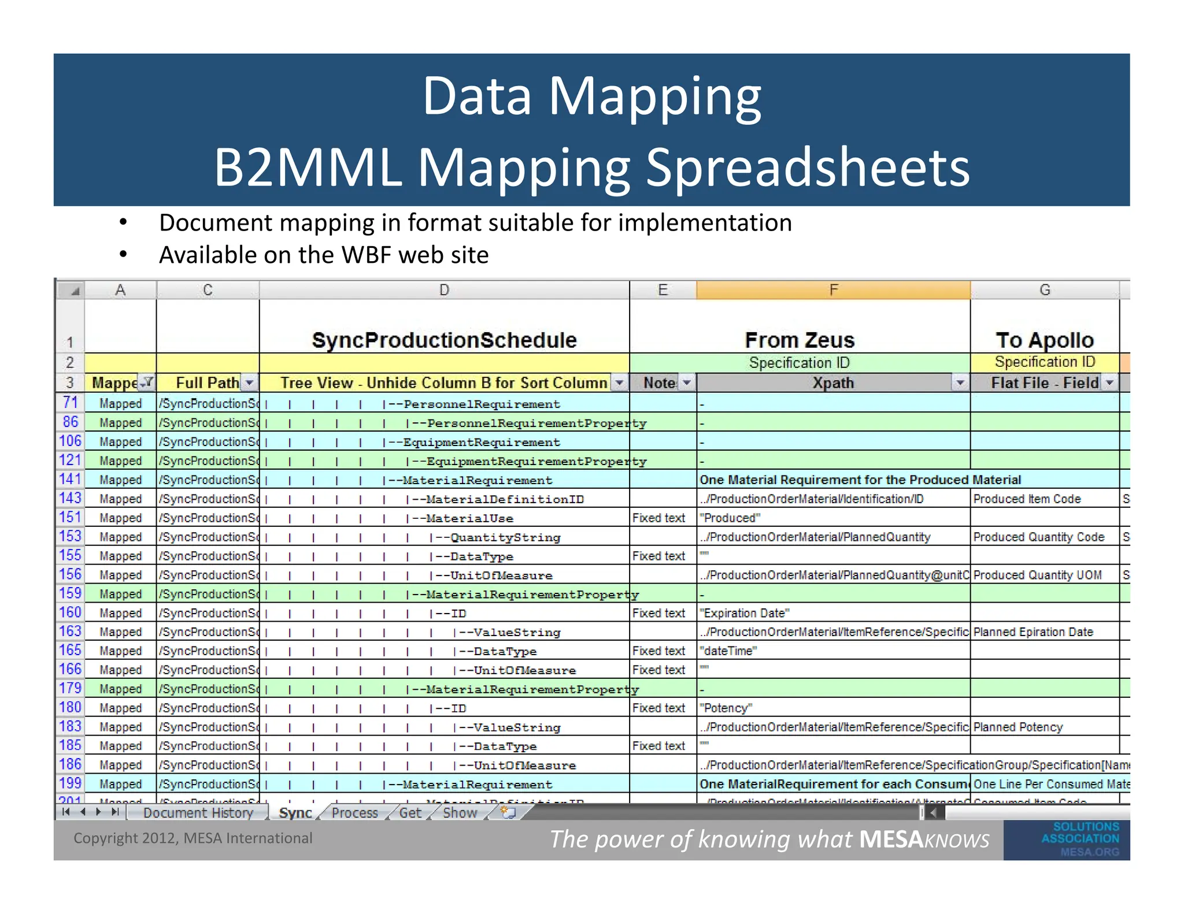This screenshot has height=914, width=1184.
Task: Jump to last sheet tab arrow
Action: point(115,812)
